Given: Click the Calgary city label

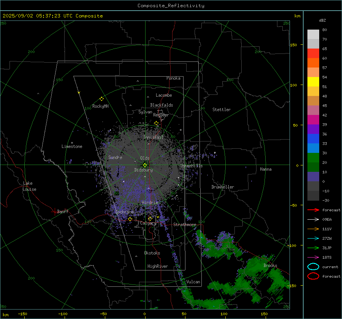Looking at the screenshot, I should pos(148,223).
